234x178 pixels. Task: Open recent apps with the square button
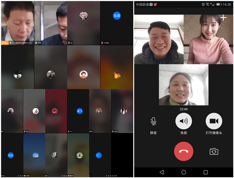tap(206, 172)
